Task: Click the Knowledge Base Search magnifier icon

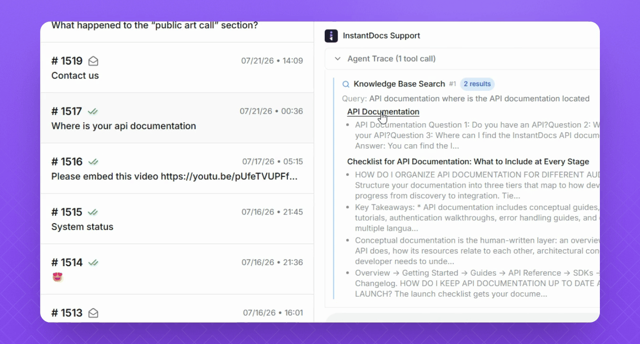Action: pos(346,84)
